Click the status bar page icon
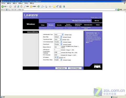 click(x=2, y=97)
